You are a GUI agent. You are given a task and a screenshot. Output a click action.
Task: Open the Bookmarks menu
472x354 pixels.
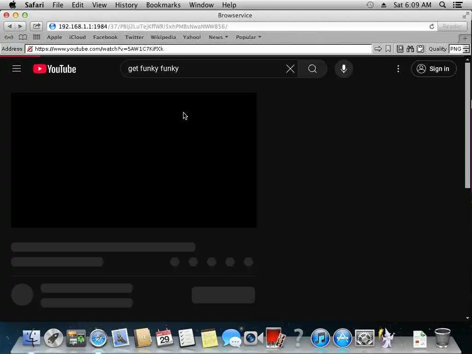(163, 5)
